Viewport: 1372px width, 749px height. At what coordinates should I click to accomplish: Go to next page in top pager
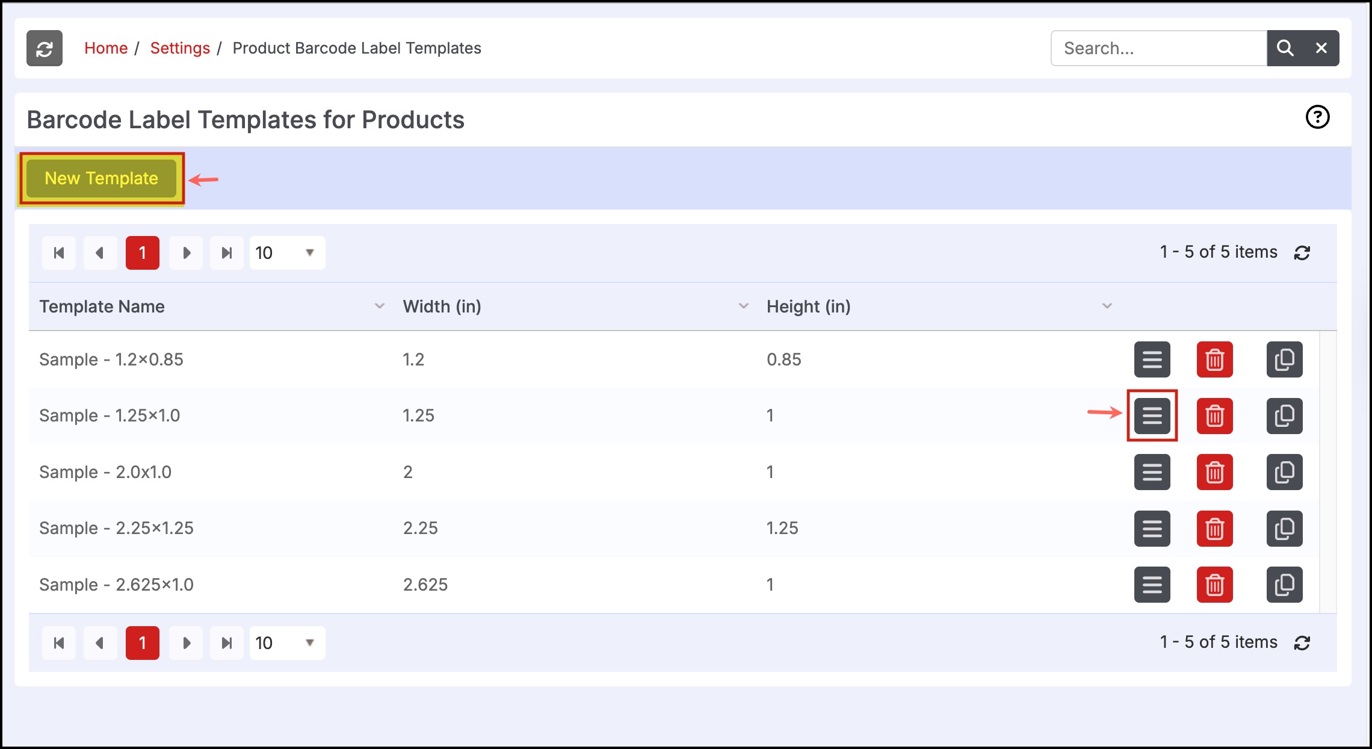[x=186, y=253]
